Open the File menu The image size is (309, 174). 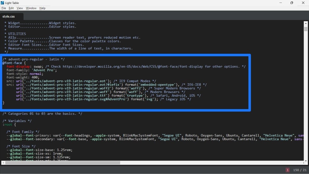pos(4,8)
